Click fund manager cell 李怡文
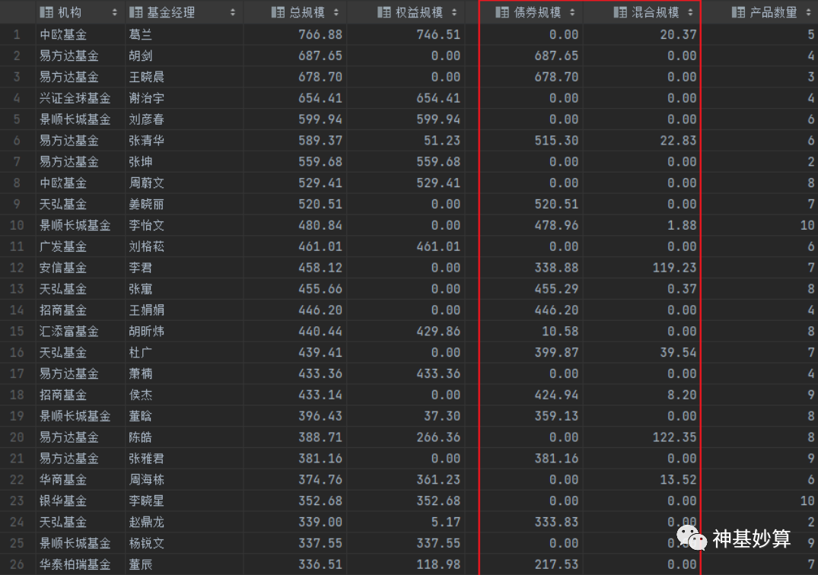The width and height of the screenshot is (818, 575). tap(147, 226)
